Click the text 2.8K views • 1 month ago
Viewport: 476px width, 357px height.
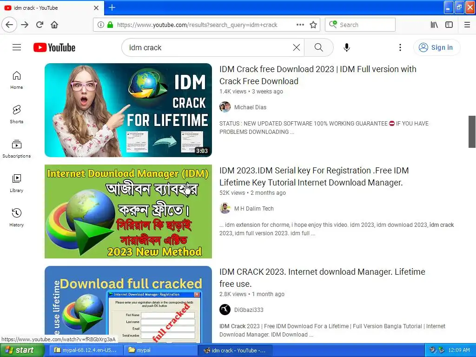(252, 294)
